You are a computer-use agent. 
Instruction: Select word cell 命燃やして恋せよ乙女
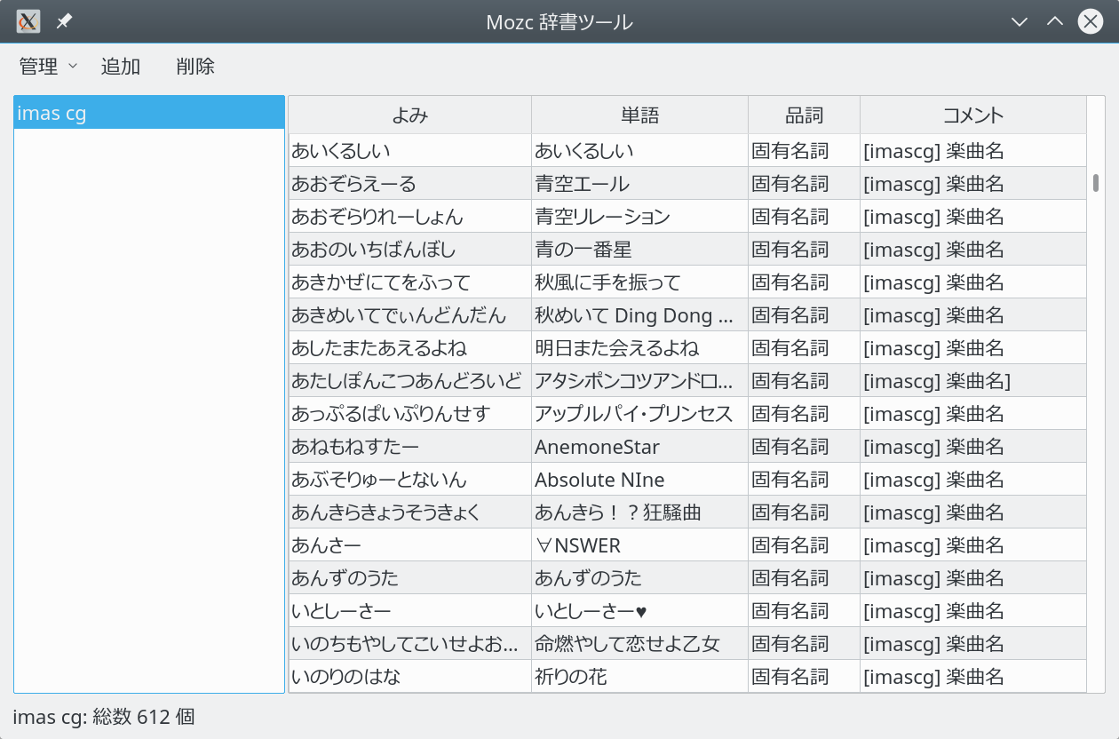coord(639,644)
